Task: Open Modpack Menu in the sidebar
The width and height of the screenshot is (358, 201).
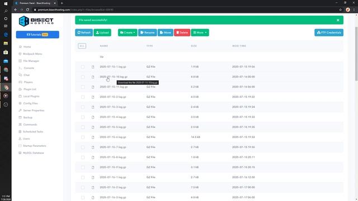Action: (30, 54)
